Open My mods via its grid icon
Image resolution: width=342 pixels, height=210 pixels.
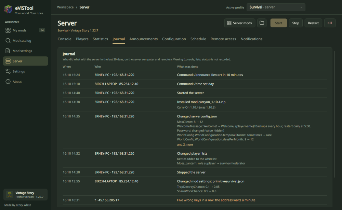tap(8, 30)
